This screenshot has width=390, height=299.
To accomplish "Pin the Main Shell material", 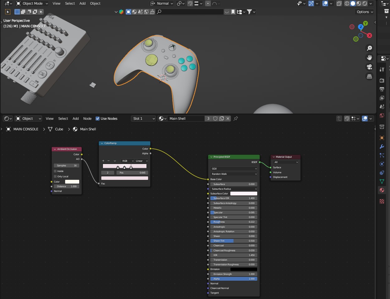I will [236, 119].
